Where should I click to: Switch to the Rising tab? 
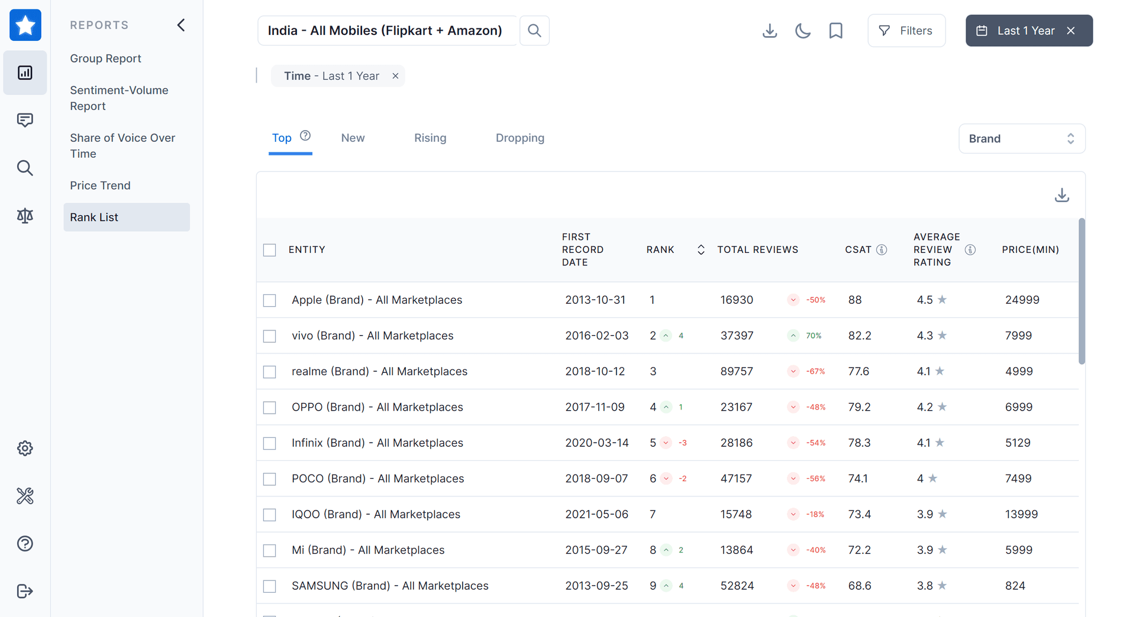pyautogui.click(x=430, y=138)
